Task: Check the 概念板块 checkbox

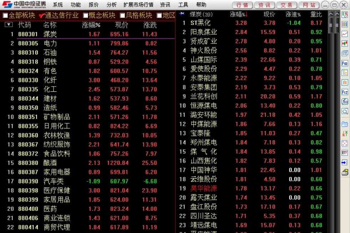Action: pos(86,16)
